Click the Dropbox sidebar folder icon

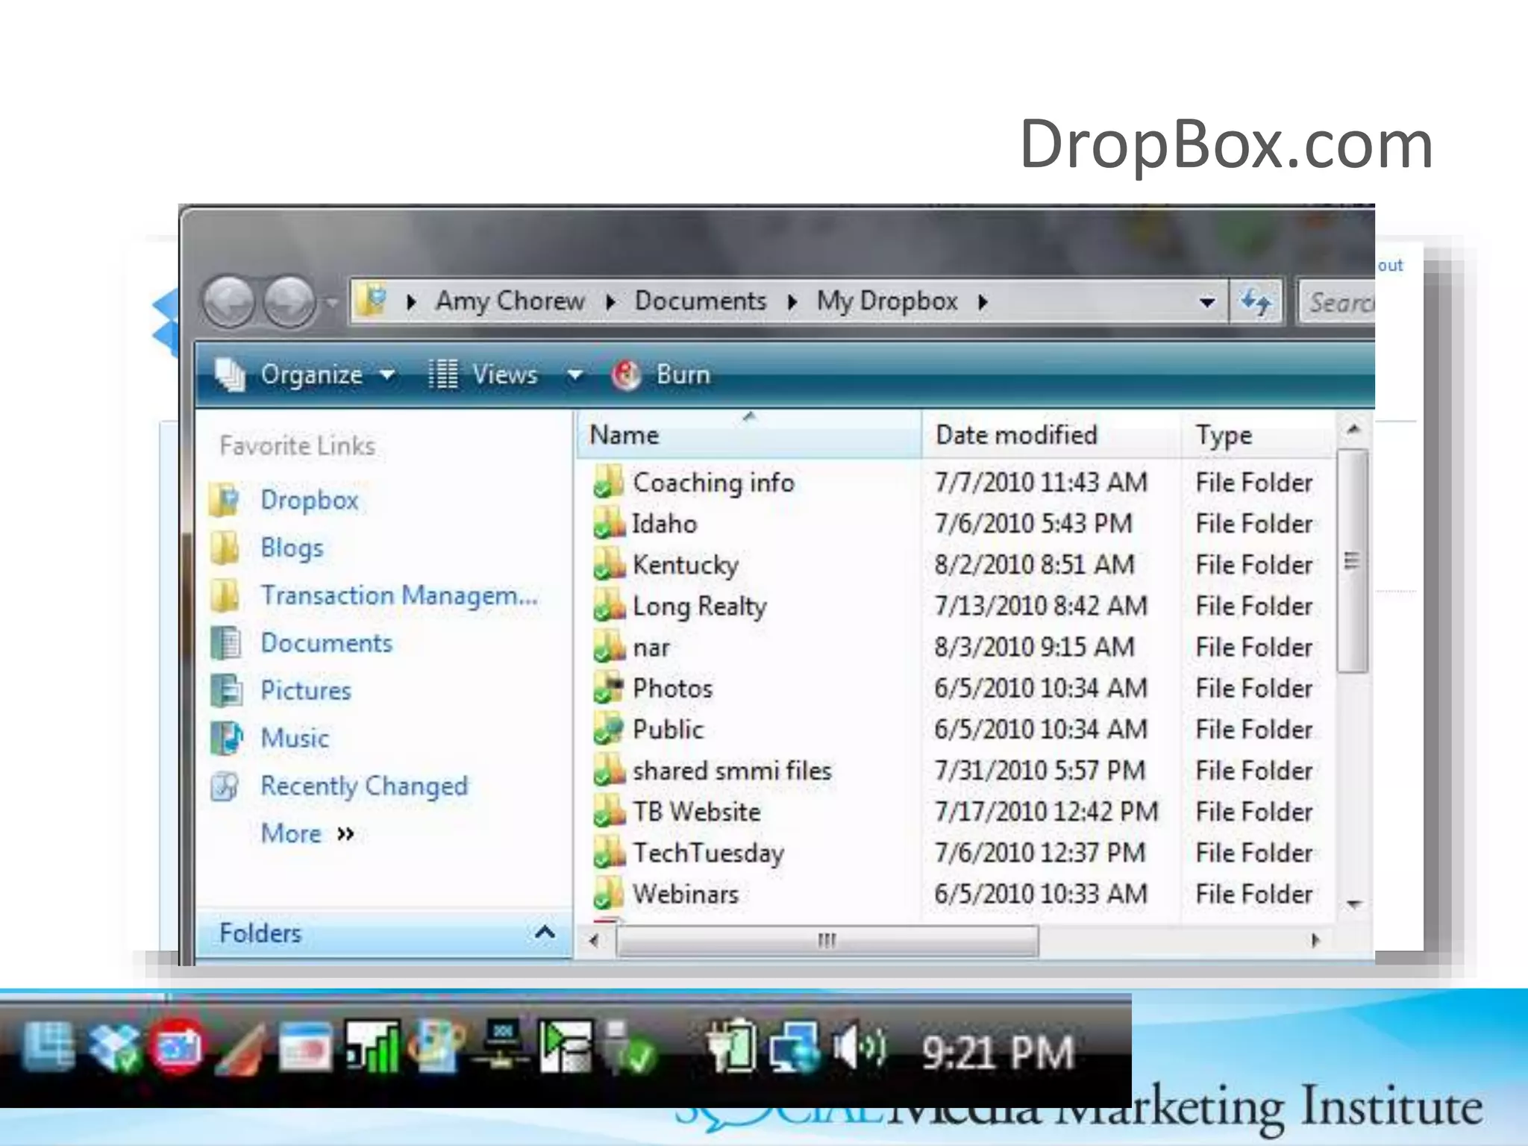224,500
